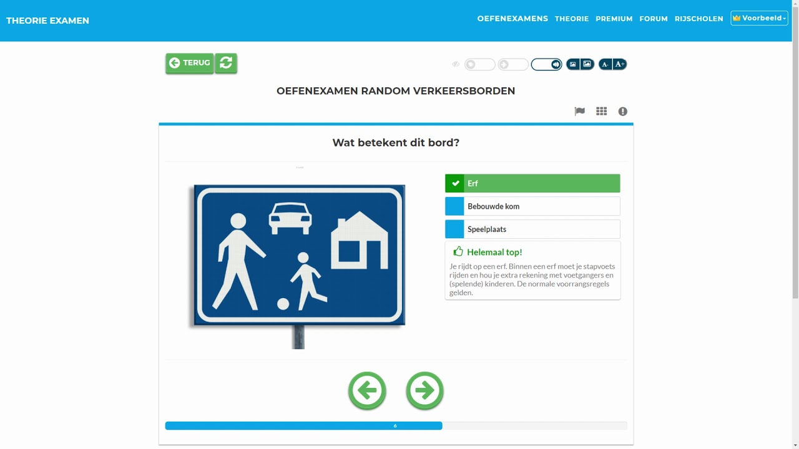Open the Theorie menu item
The image size is (799, 449).
point(572,19)
